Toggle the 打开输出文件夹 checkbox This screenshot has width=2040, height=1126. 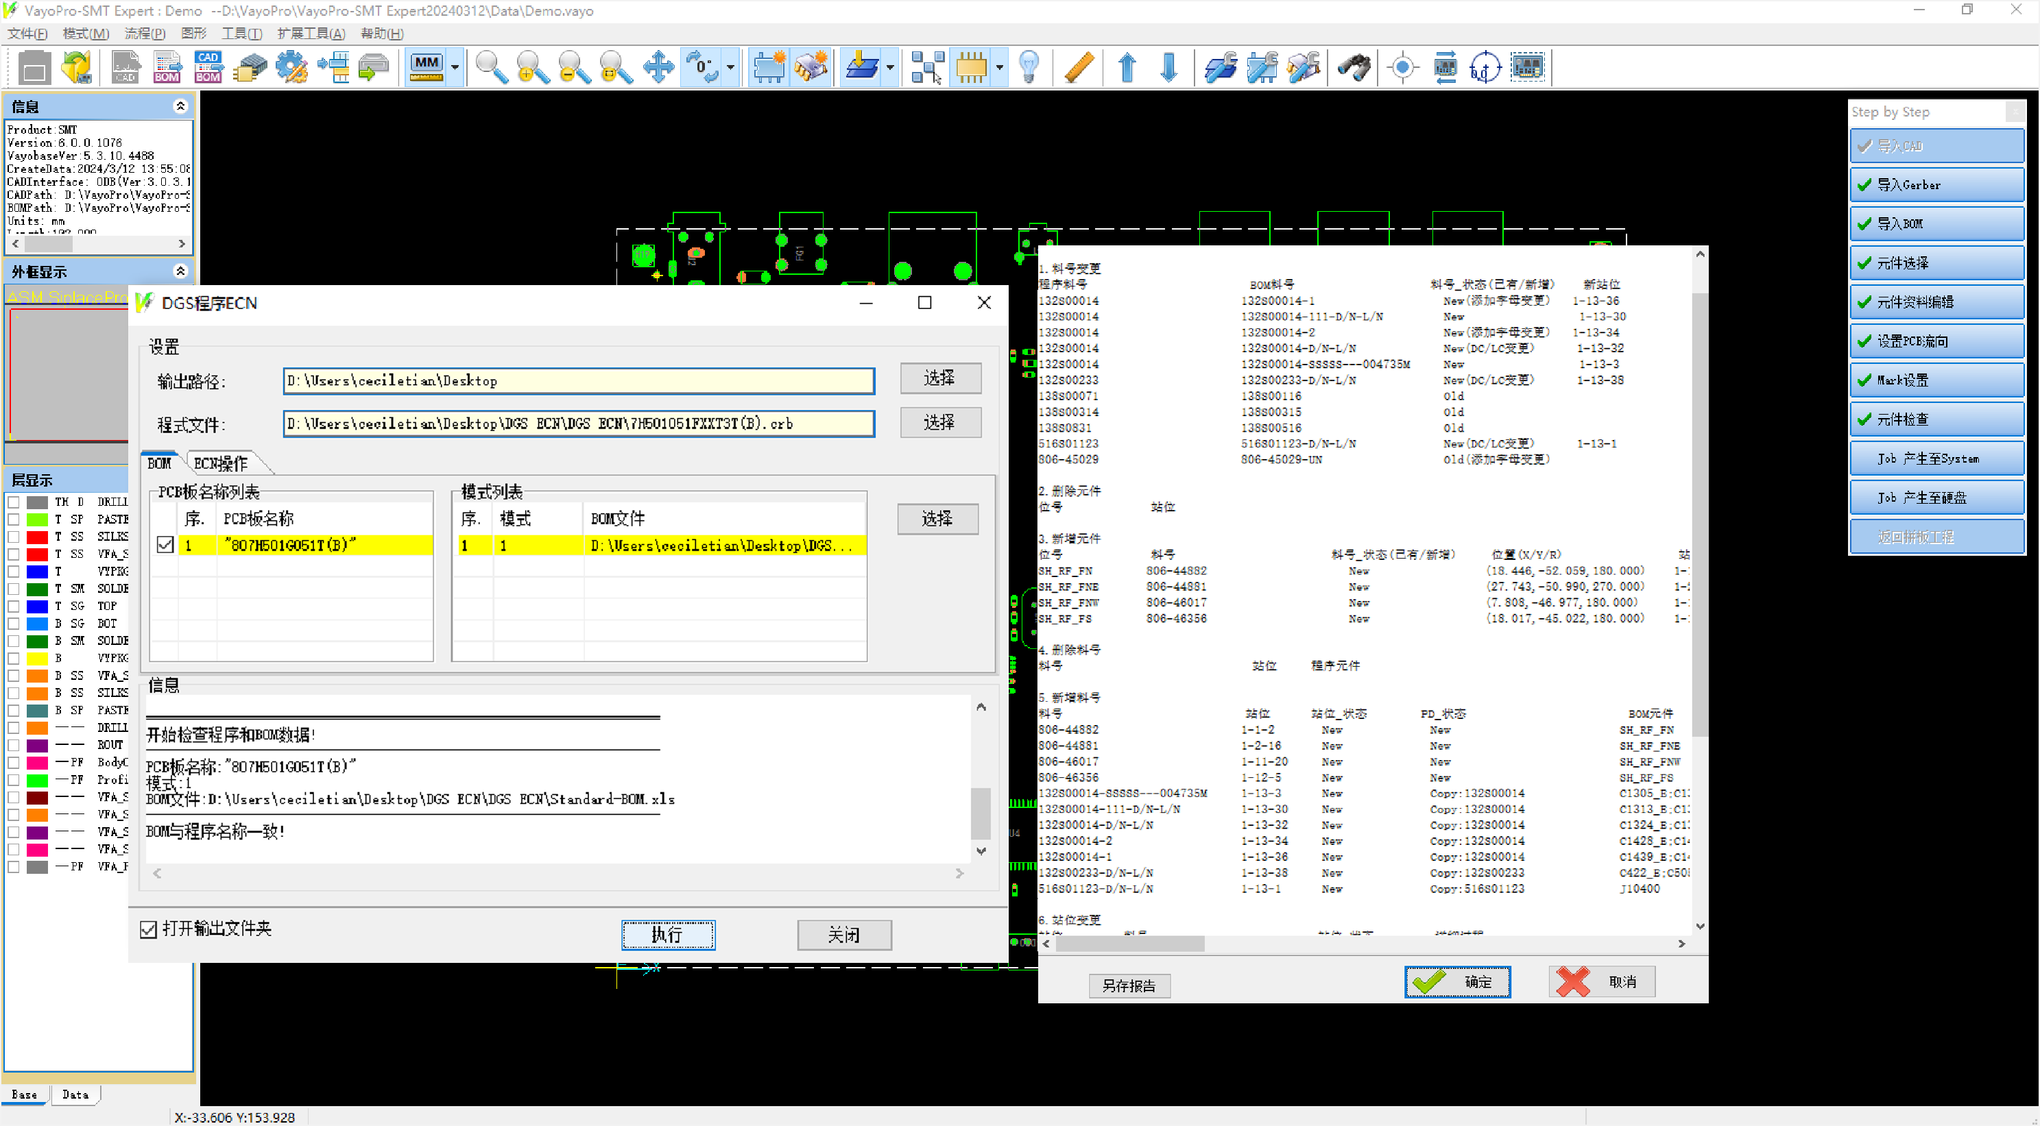149,929
